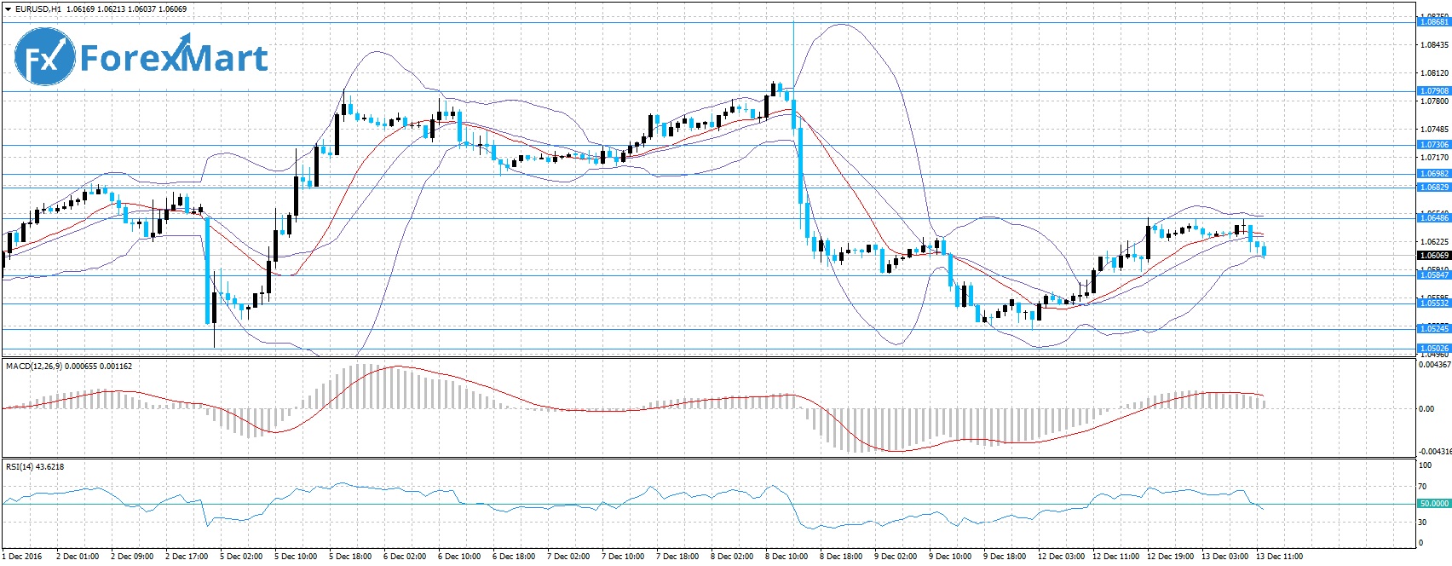Click the 13 Dec 03:00 time label
The width and height of the screenshot is (1452, 566).
[1225, 557]
